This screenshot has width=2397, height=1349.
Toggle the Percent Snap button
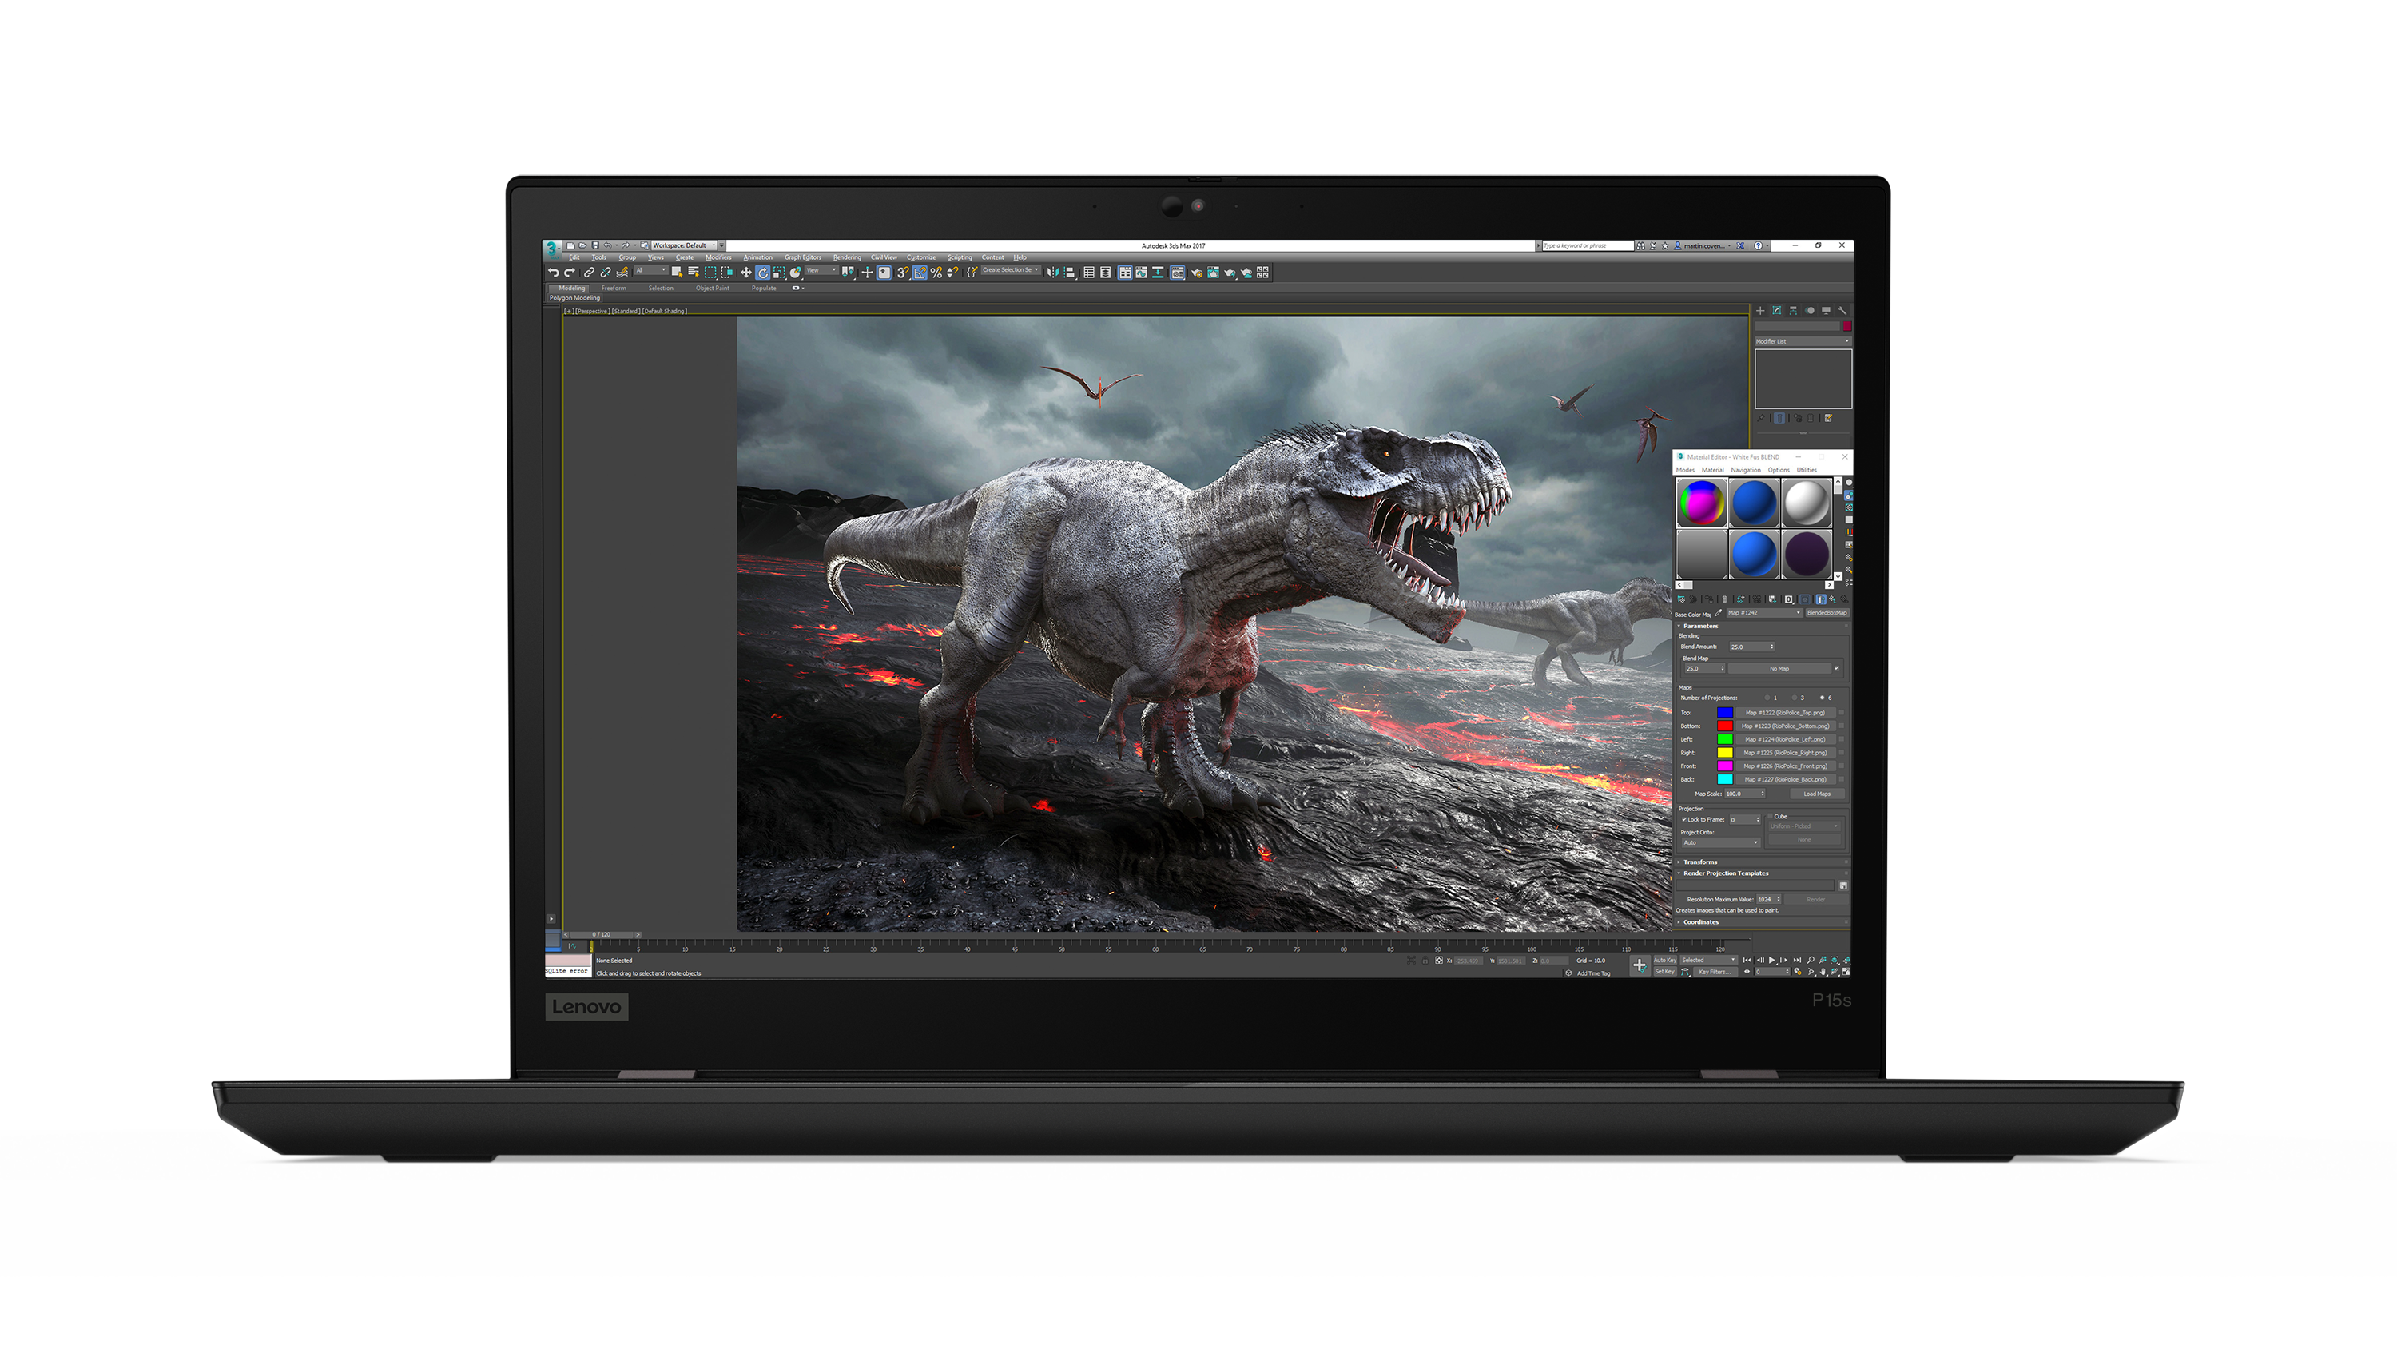coord(936,273)
